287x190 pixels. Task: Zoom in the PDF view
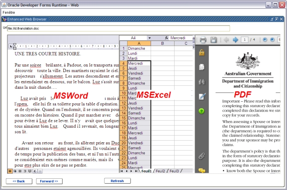(x=272, y=40)
